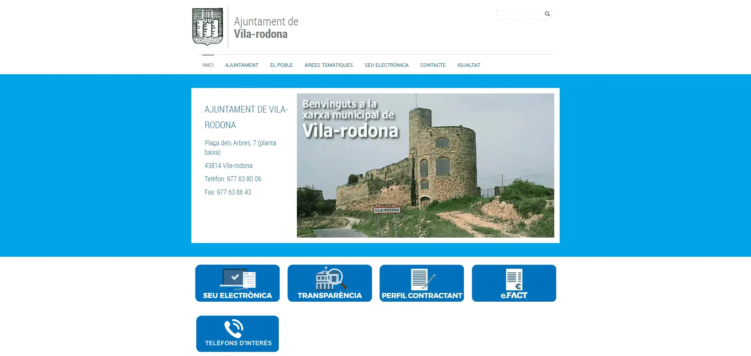Go to the Inici menu item
Screen dimensions: 751x356
(x=208, y=65)
